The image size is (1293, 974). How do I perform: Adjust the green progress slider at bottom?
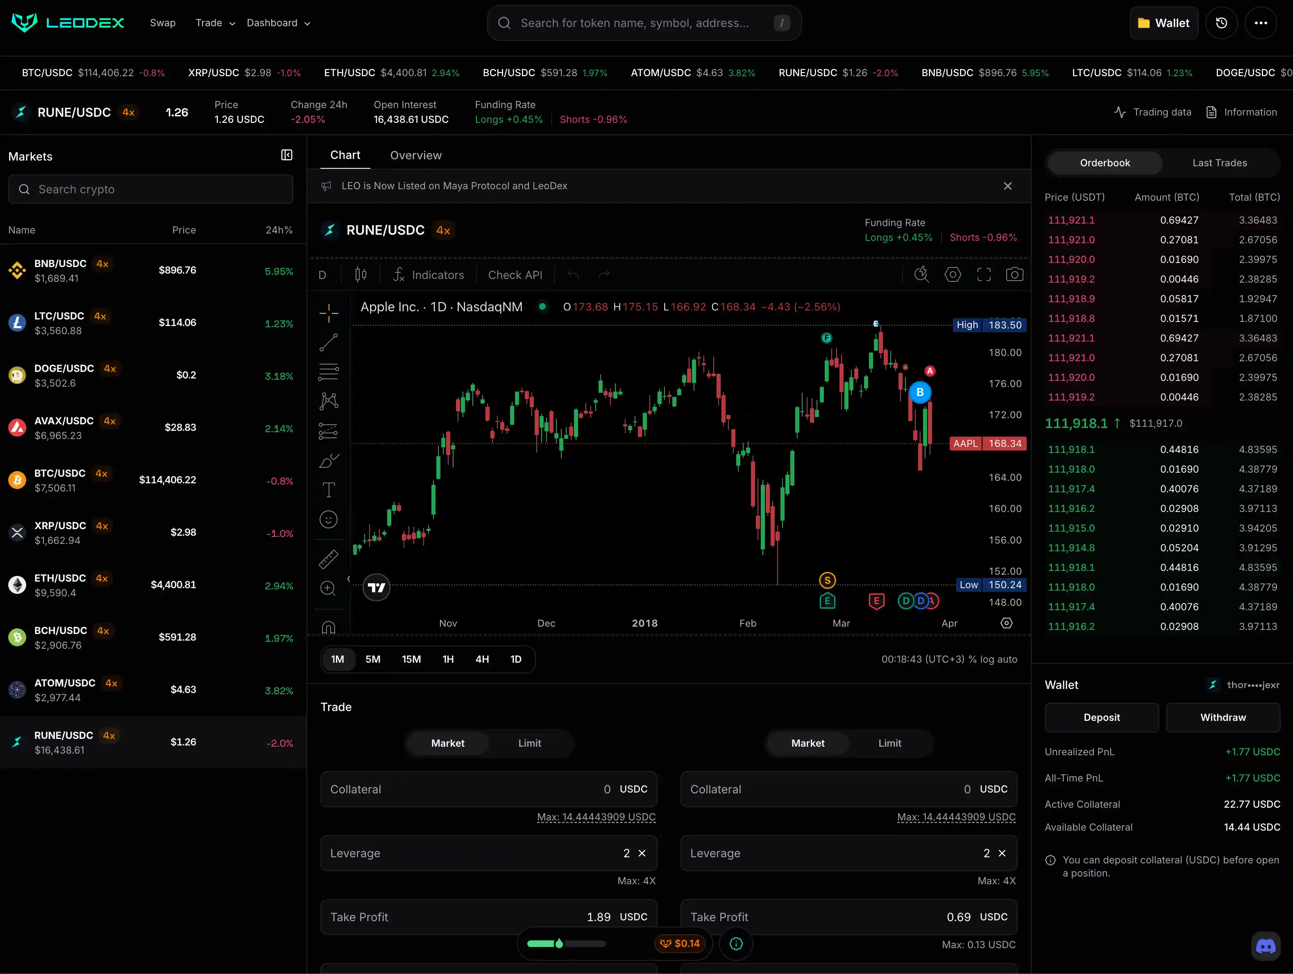point(566,944)
